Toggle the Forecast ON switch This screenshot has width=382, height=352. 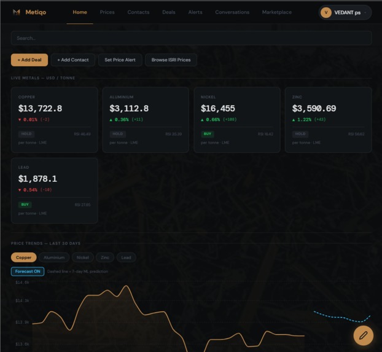coord(28,272)
